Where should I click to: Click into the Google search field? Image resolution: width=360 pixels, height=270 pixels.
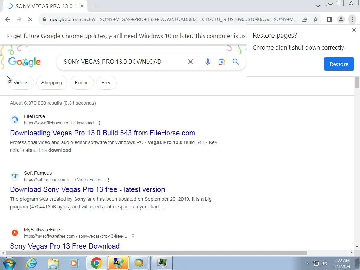(x=124, y=62)
